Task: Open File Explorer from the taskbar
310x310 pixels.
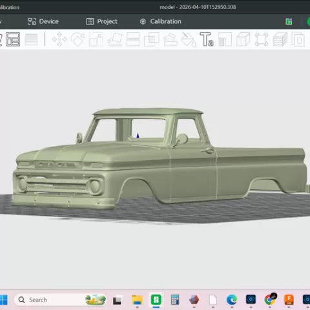Action: pos(137,300)
